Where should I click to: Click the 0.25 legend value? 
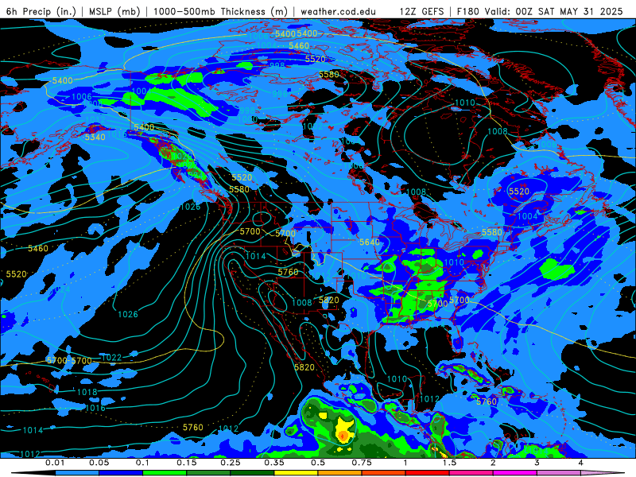(231, 463)
